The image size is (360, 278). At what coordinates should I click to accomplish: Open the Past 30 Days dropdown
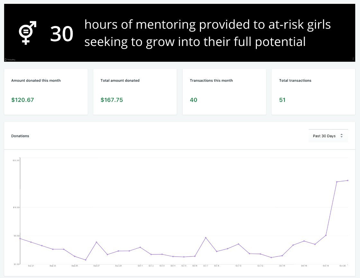point(328,136)
